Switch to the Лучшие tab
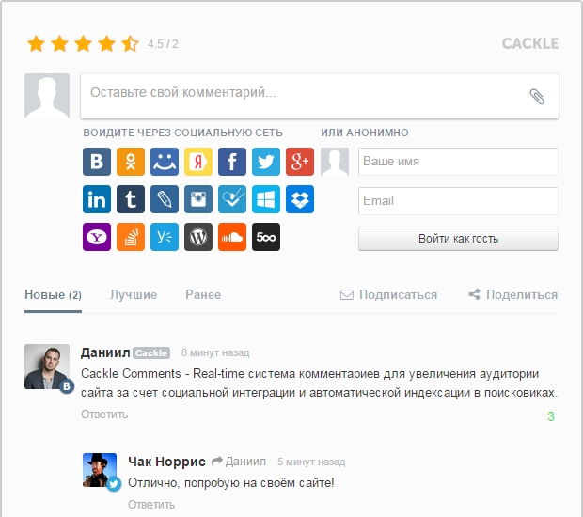Viewport: 583px width, 517px height. tap(134, 295)
